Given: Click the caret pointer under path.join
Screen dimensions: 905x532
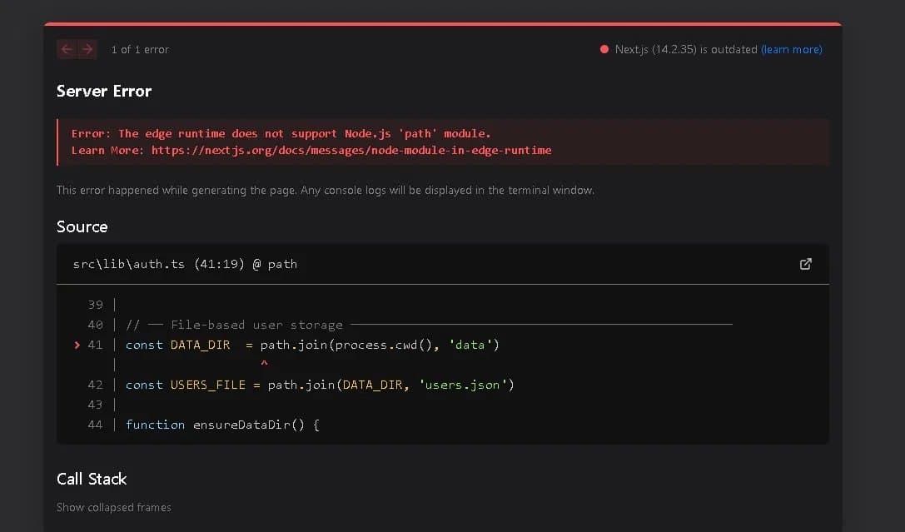Looking at the screenshot, I should 265,364.
